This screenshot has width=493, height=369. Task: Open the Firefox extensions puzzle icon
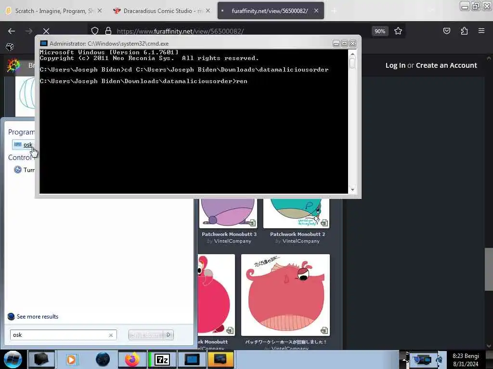[x=464, y=31]
